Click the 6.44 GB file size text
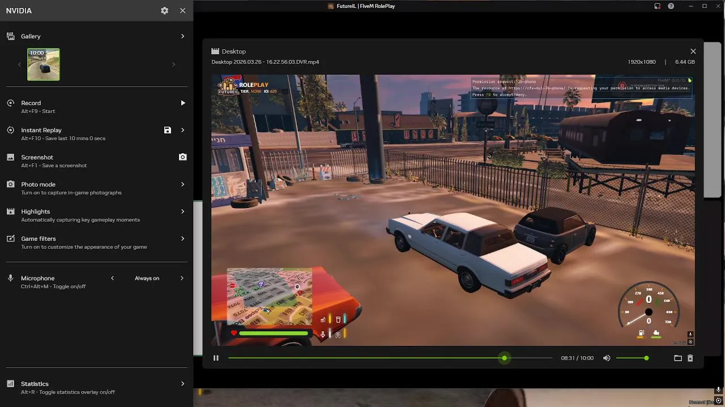The image size is (725, 407). pos(685,62)
